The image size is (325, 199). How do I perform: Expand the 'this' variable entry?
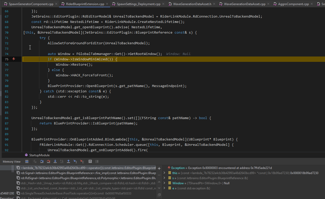tap(164, 173)
